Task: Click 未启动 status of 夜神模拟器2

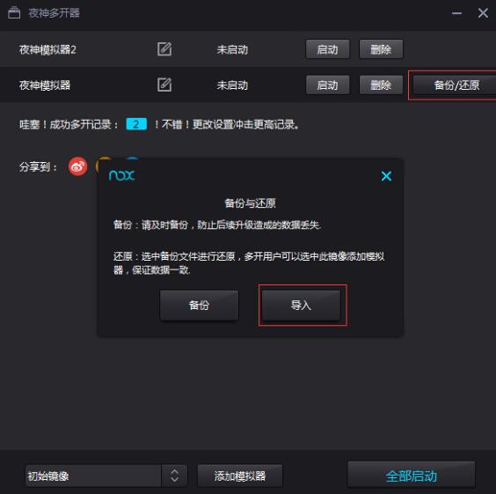Action: (232, 49)
